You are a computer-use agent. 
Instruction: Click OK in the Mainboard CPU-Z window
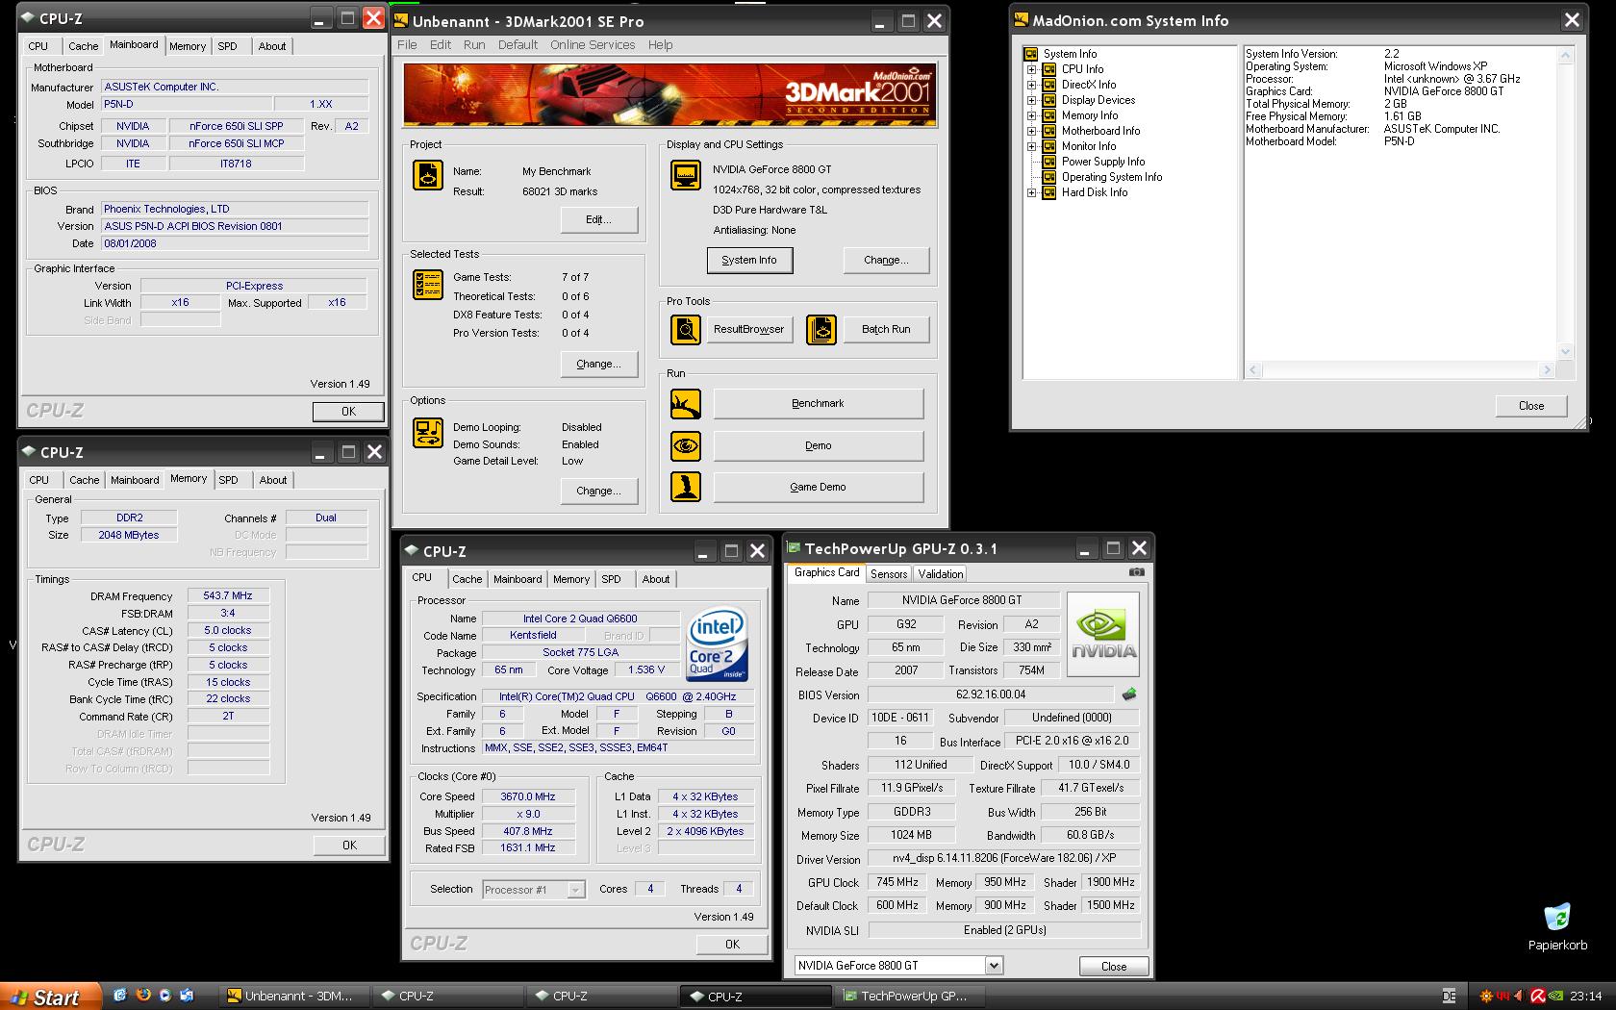[348, 412]
